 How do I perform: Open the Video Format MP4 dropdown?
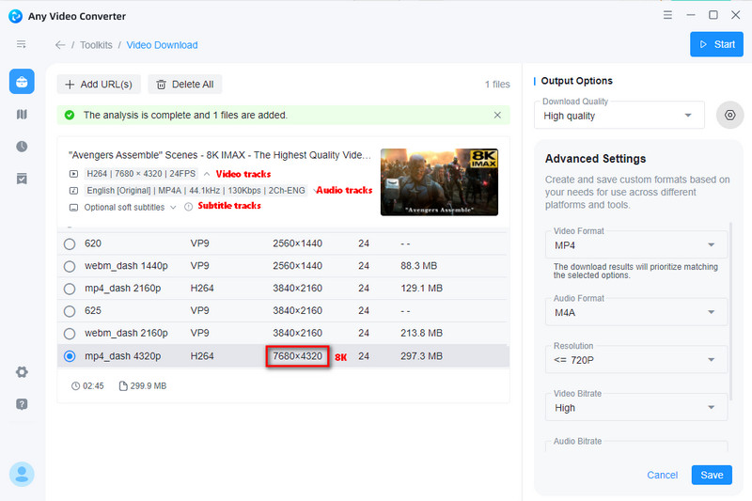point(636,245)
